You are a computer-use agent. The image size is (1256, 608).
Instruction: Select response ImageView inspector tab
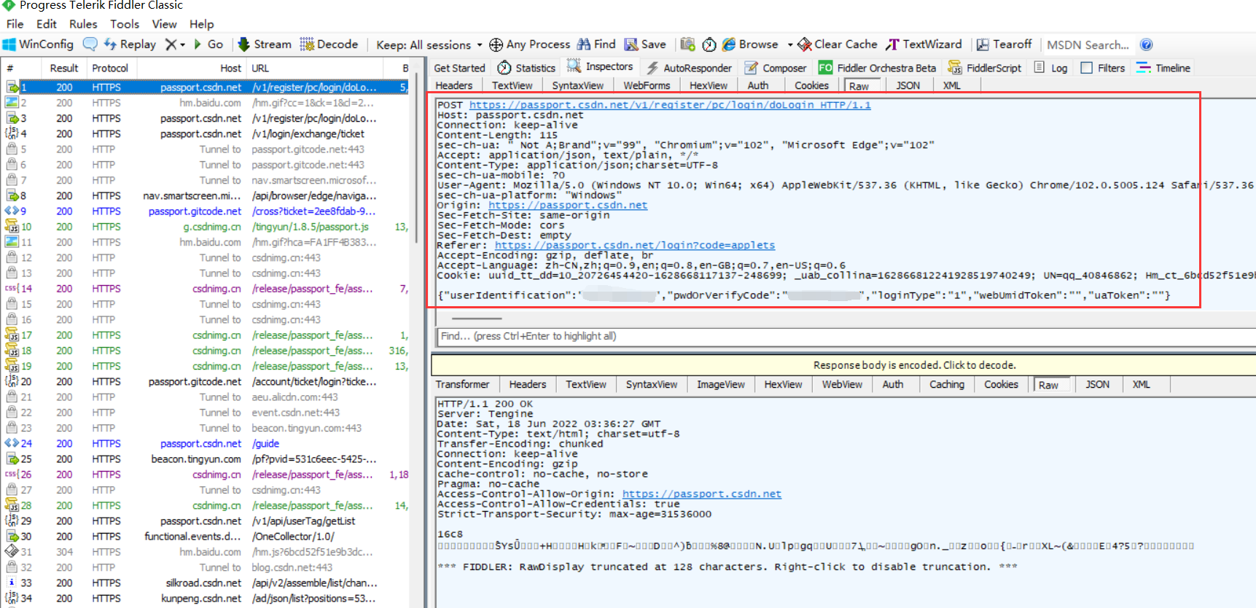[x=720, y=384]
